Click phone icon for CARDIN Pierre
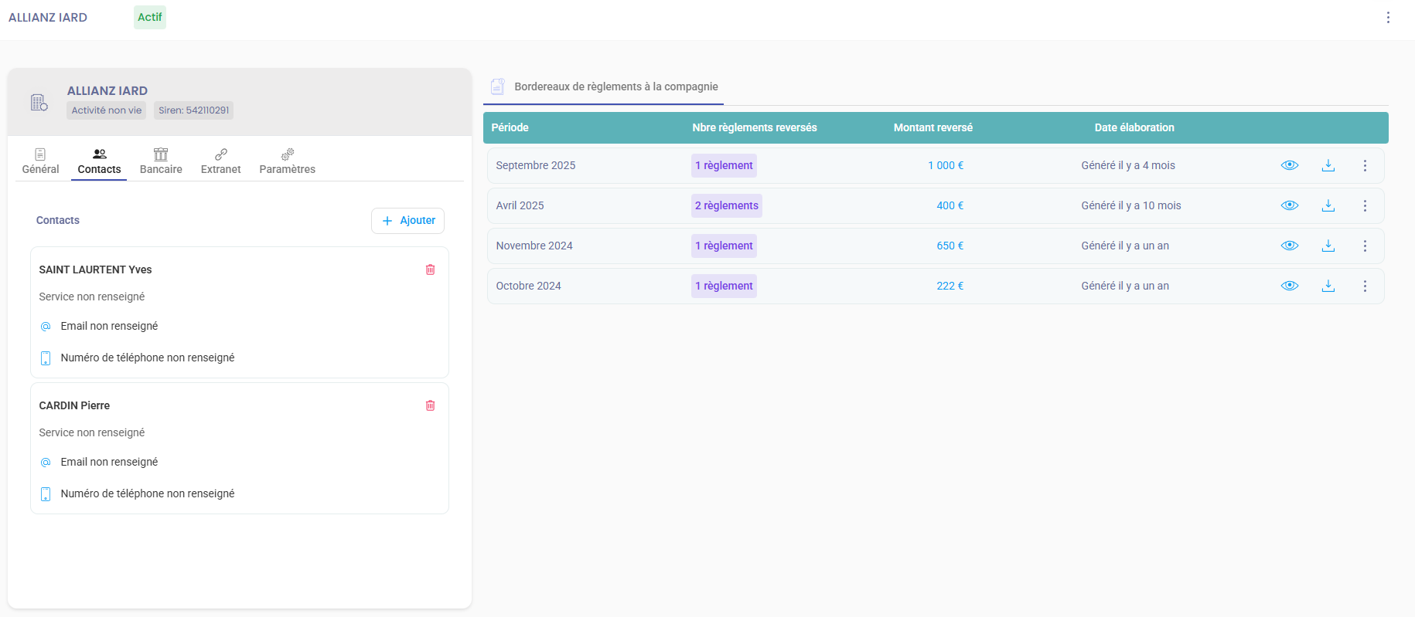This screenshot has width=1415, height=617. coord(46,494)
